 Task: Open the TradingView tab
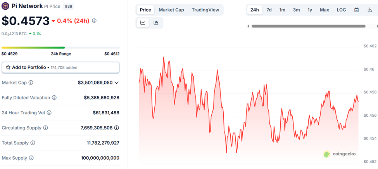coord(205,10)
